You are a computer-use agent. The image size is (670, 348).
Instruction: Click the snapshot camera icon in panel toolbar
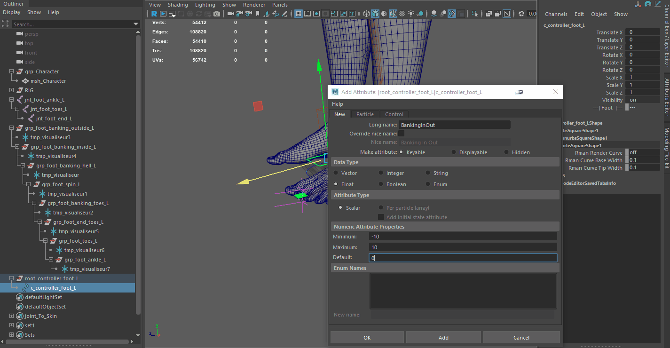[217, 14]
